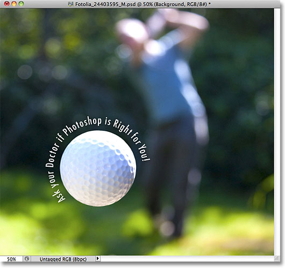Click the horizontal scrollbar track
This screenshot has height=268, width=285.
[x=187, y=258]
